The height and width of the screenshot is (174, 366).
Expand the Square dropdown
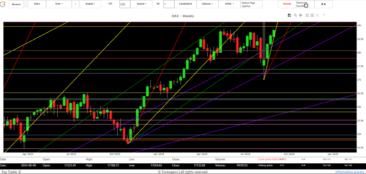(x=142, y=4)
